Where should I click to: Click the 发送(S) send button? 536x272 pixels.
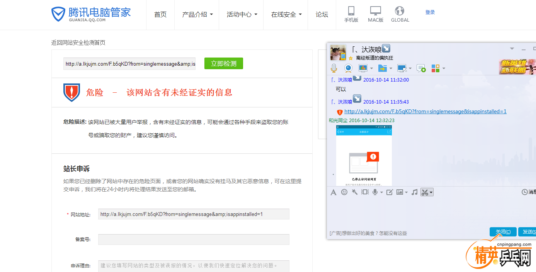tap(527, 232)
